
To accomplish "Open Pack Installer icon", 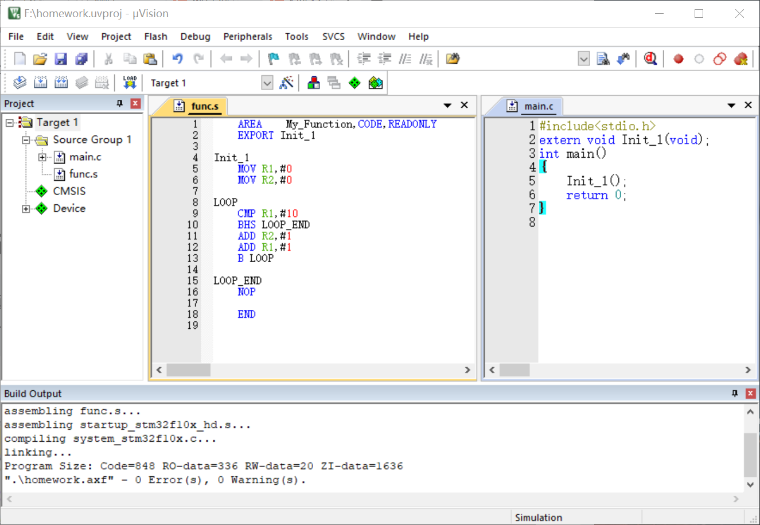I will 376,83.
